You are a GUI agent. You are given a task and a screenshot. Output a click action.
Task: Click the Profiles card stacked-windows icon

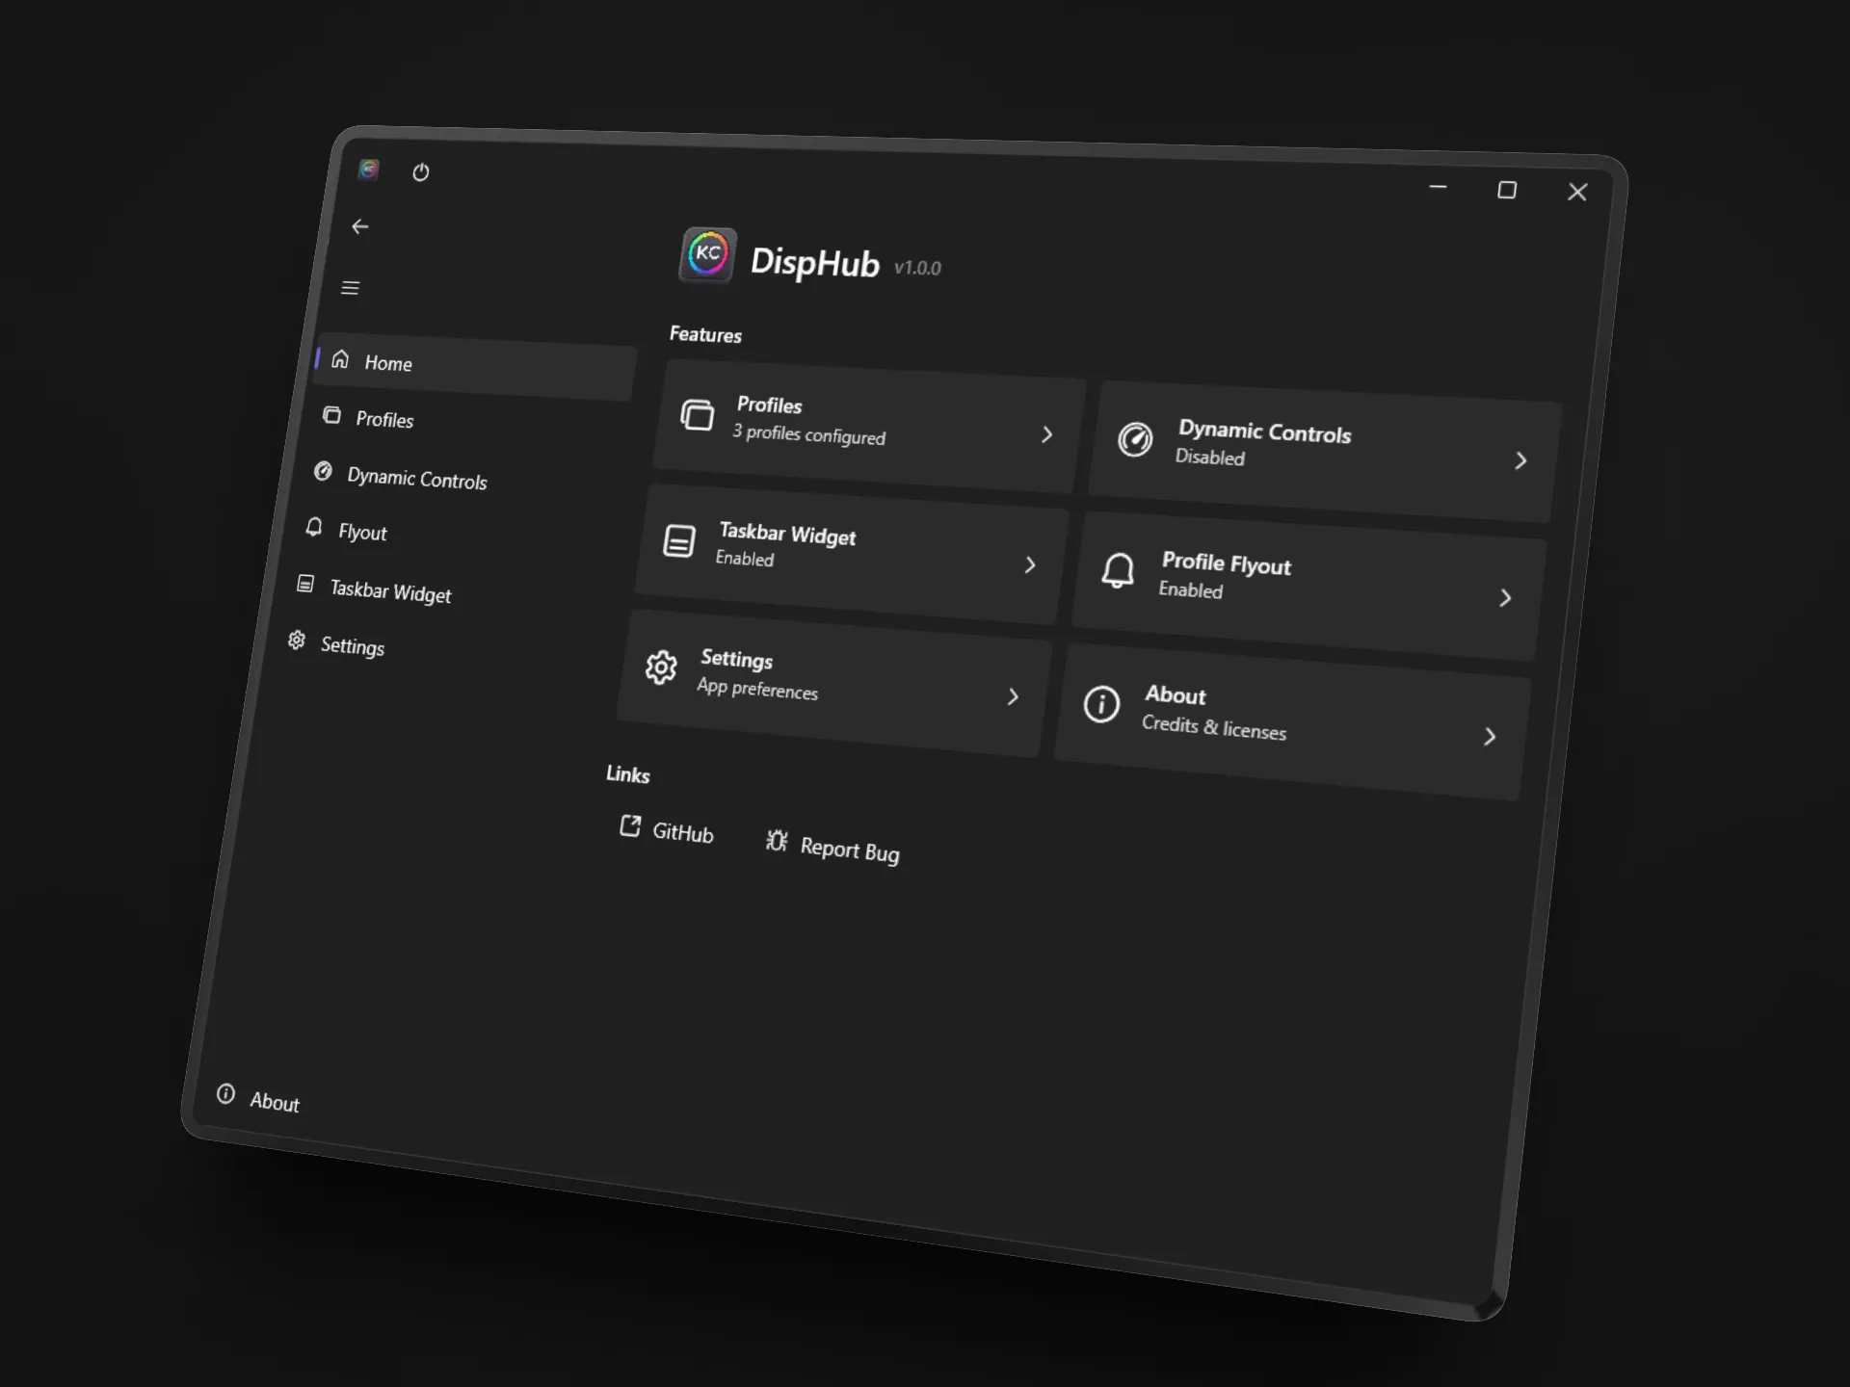[698, 415]
